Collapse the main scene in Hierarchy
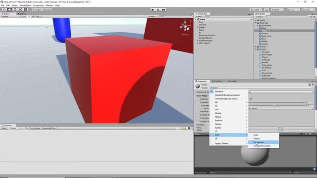Viewport: 317px width, 178px height. (x=196, y=19)
